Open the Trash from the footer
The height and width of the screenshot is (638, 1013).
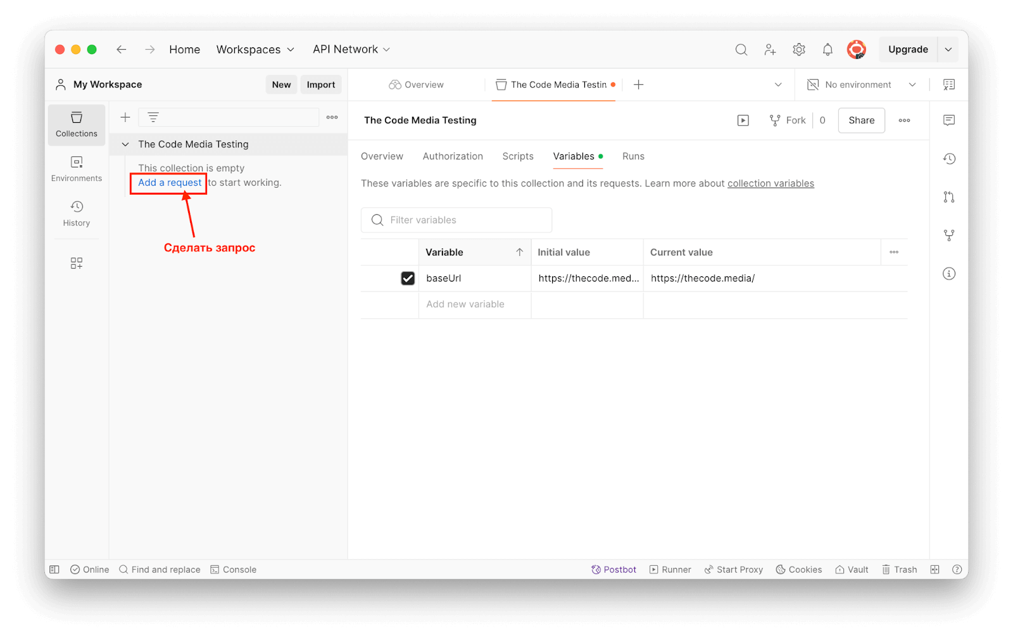click(900, 570)
